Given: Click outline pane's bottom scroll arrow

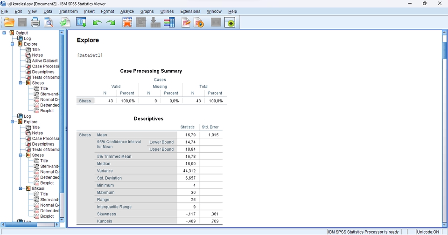Looking at the screenshot, I should click(62, 220).
